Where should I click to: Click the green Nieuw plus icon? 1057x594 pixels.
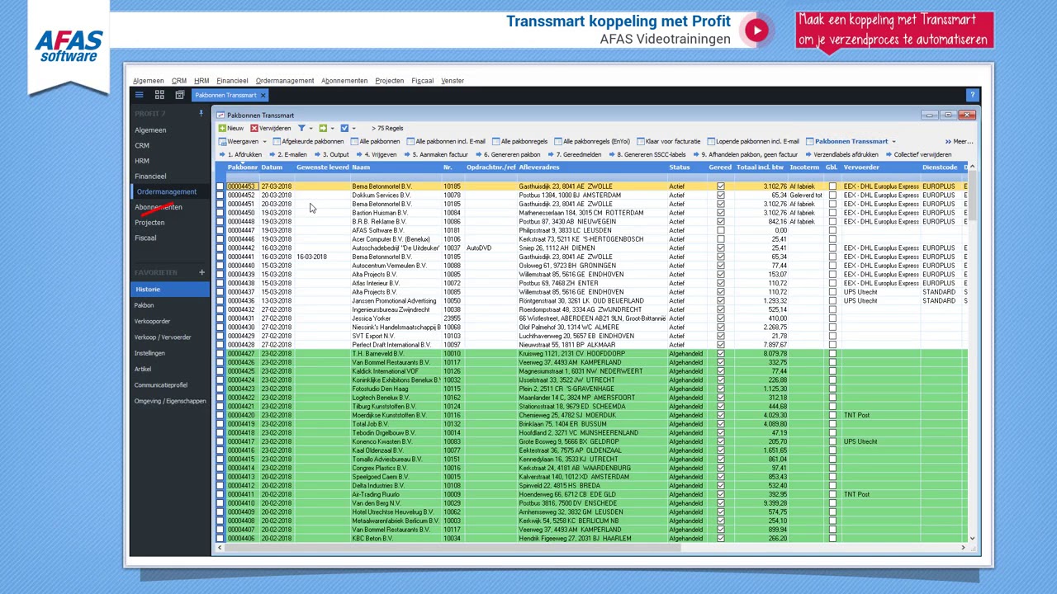222,128
